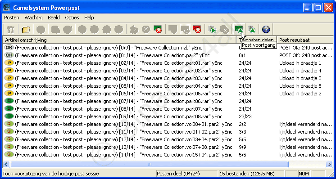Click the stack with green up-arrow icon

coord(252,30)
